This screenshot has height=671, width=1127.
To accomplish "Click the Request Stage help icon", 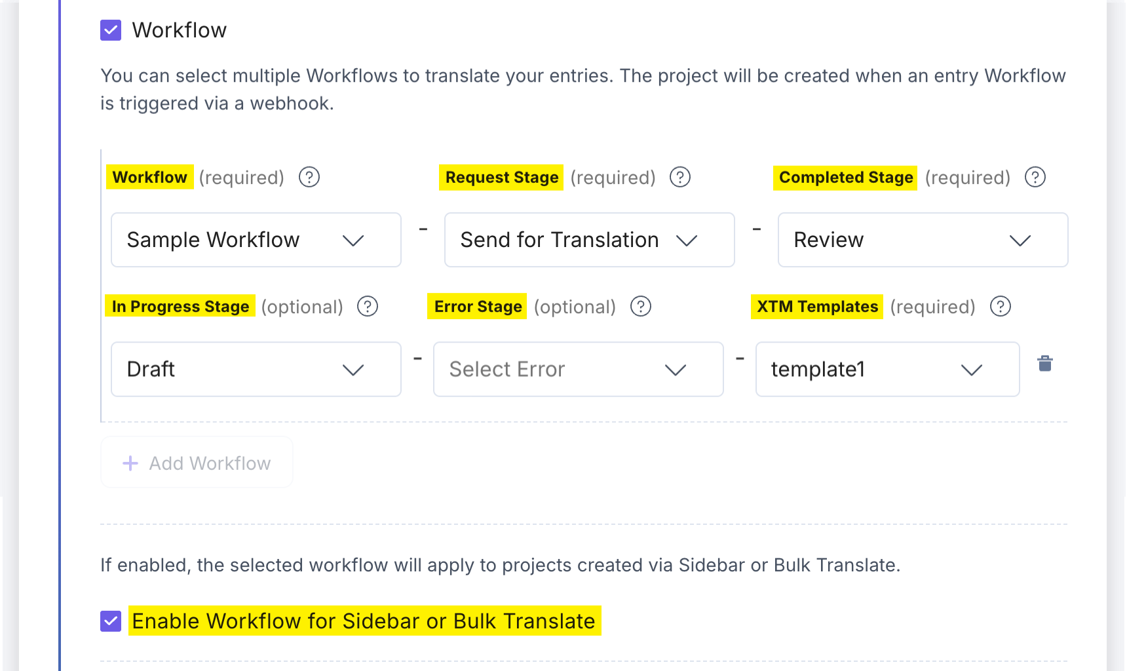I will (679, 177).
